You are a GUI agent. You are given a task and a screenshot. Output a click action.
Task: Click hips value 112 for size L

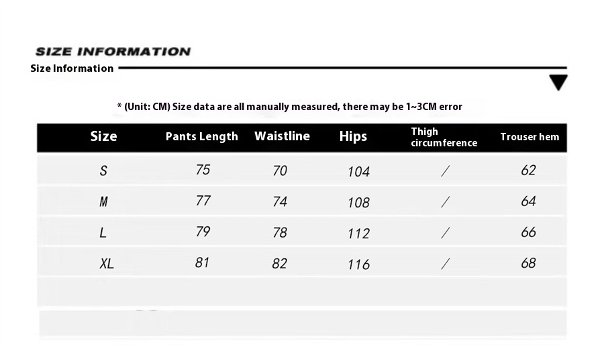click(358, 234)
